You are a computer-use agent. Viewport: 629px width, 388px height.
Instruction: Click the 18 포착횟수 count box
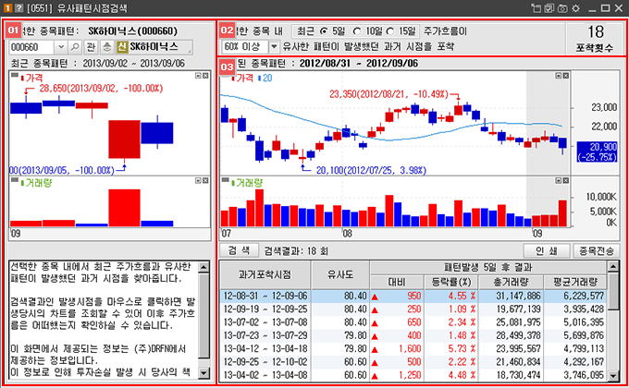[x=596, y=39]
